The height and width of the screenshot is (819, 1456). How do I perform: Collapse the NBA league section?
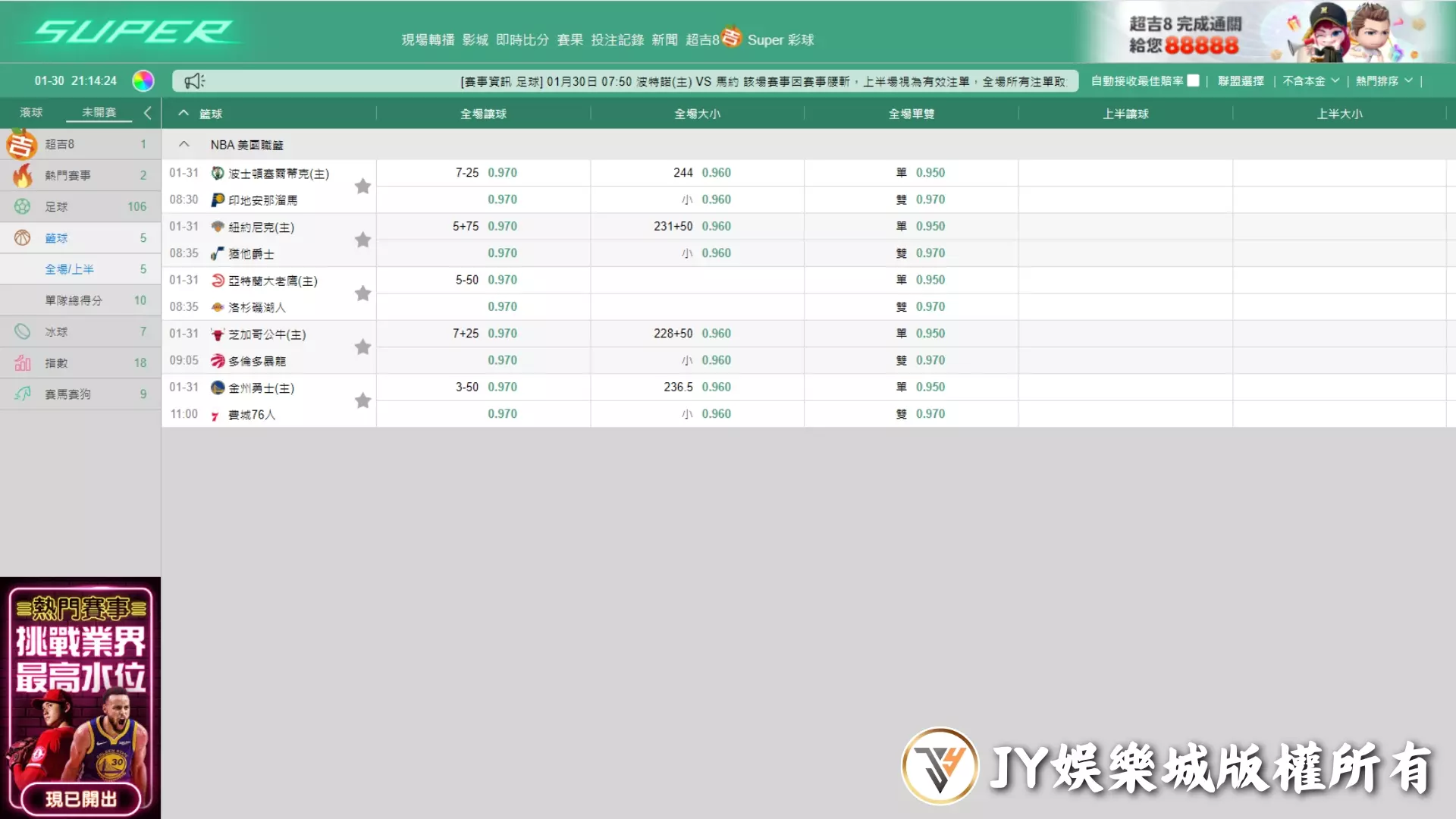[184, 144]
